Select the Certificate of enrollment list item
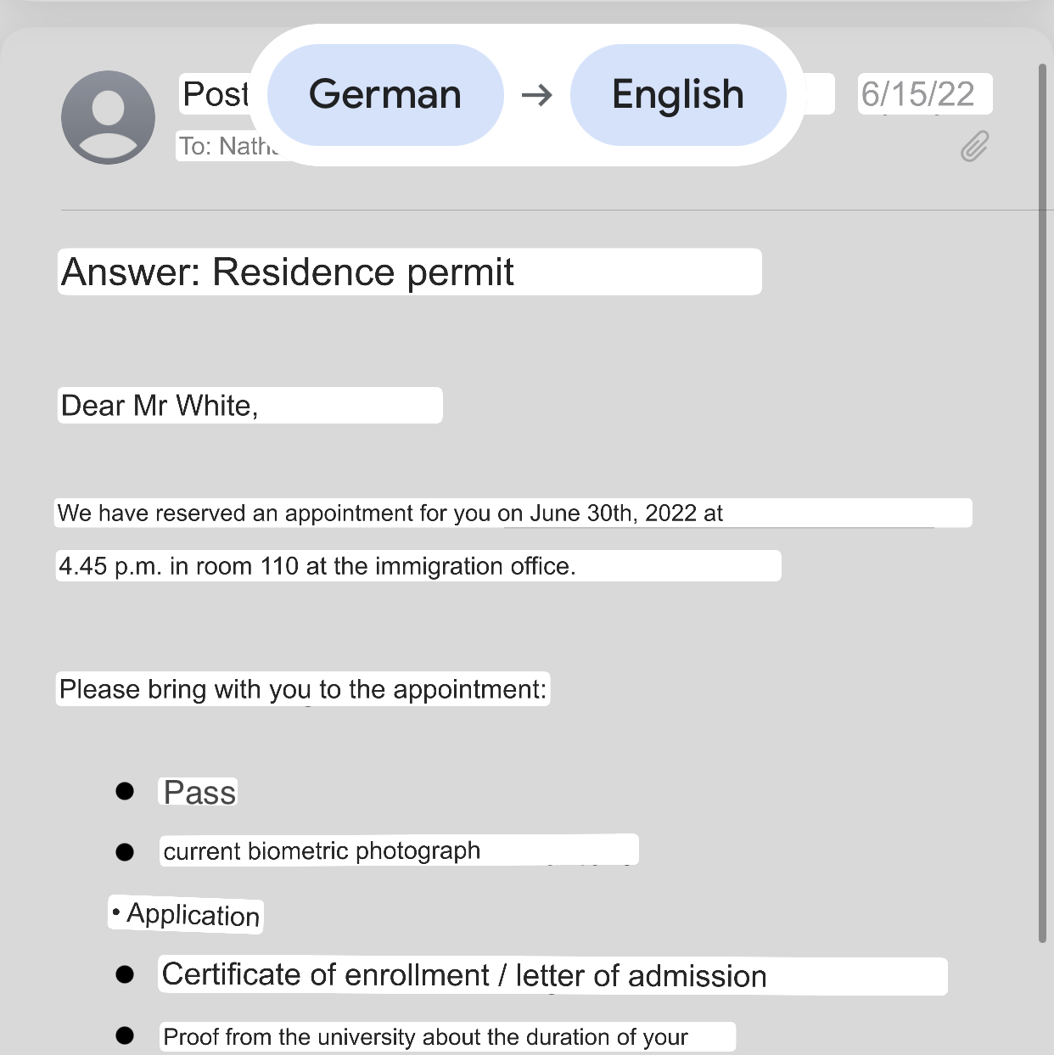The height and width of the screenshot is (1055, 1054). pos(464,975)
